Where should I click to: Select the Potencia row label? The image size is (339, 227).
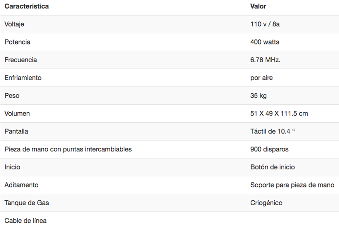17,42
